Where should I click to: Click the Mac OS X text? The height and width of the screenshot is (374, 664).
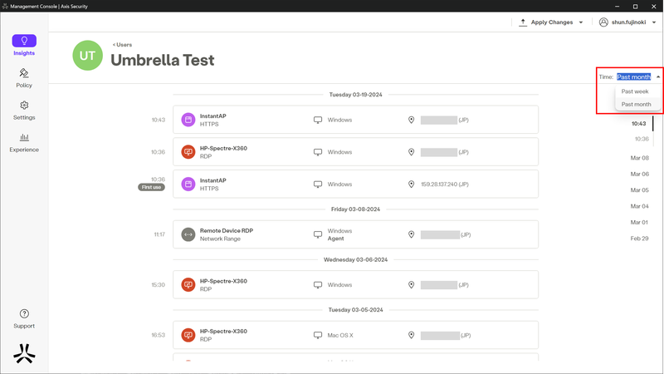[x=340, y=336]
